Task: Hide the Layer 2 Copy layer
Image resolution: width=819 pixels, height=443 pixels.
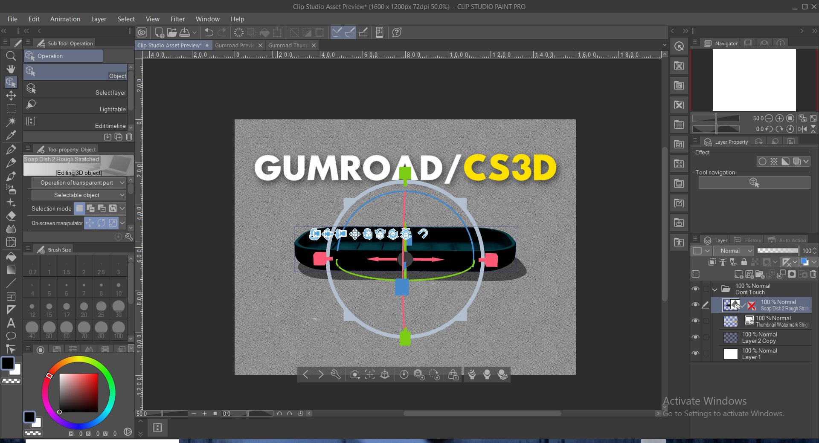Action: click(x=695, y=337)
